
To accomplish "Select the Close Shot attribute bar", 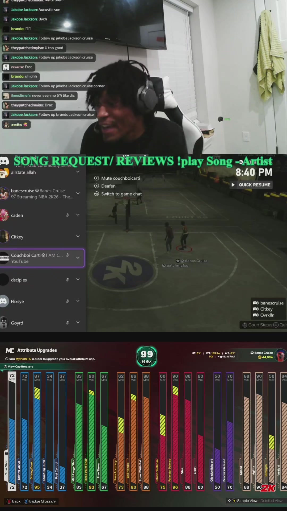I will pyautogui.click(x=12, y=431).
